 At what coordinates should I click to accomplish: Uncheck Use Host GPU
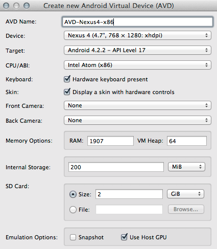click(124, 237)
